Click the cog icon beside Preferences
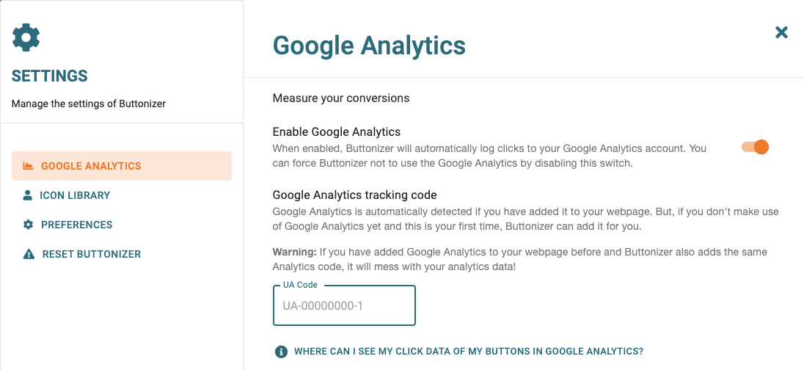Viewport: 804px width, 370px height. click(28, 225)
